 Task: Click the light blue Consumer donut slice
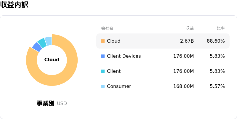click(x=48, y=41)
